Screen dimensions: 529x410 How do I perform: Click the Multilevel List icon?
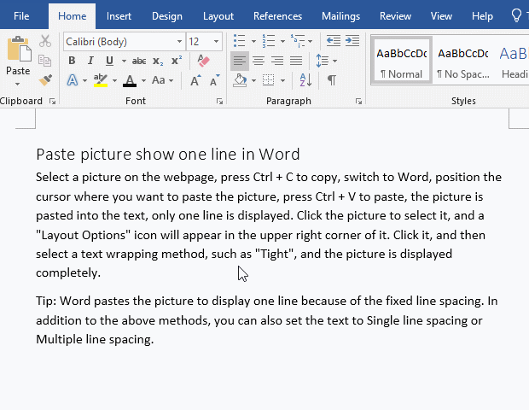point(298,41)
